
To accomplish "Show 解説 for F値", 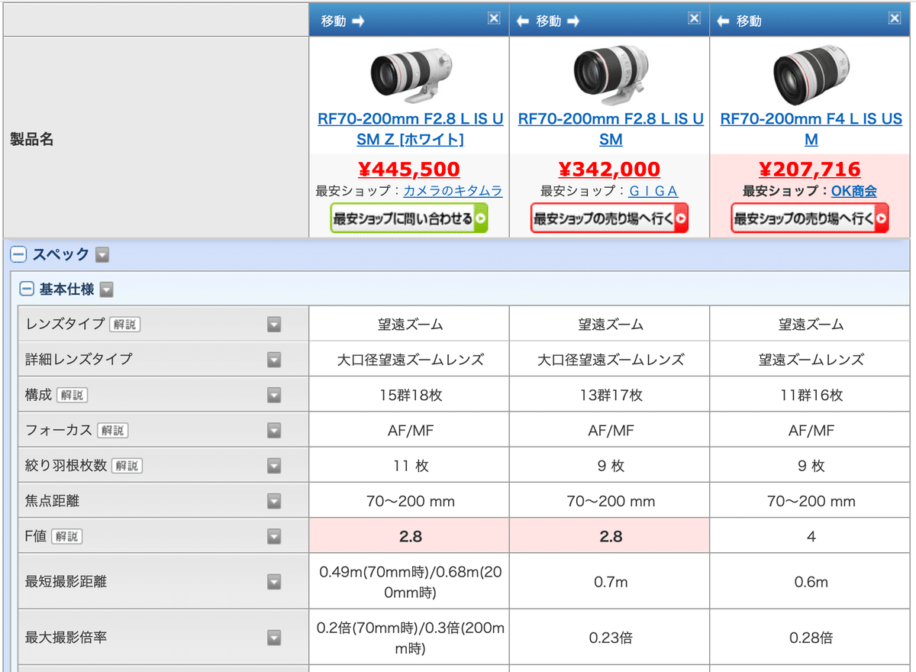I will (66, 536).
